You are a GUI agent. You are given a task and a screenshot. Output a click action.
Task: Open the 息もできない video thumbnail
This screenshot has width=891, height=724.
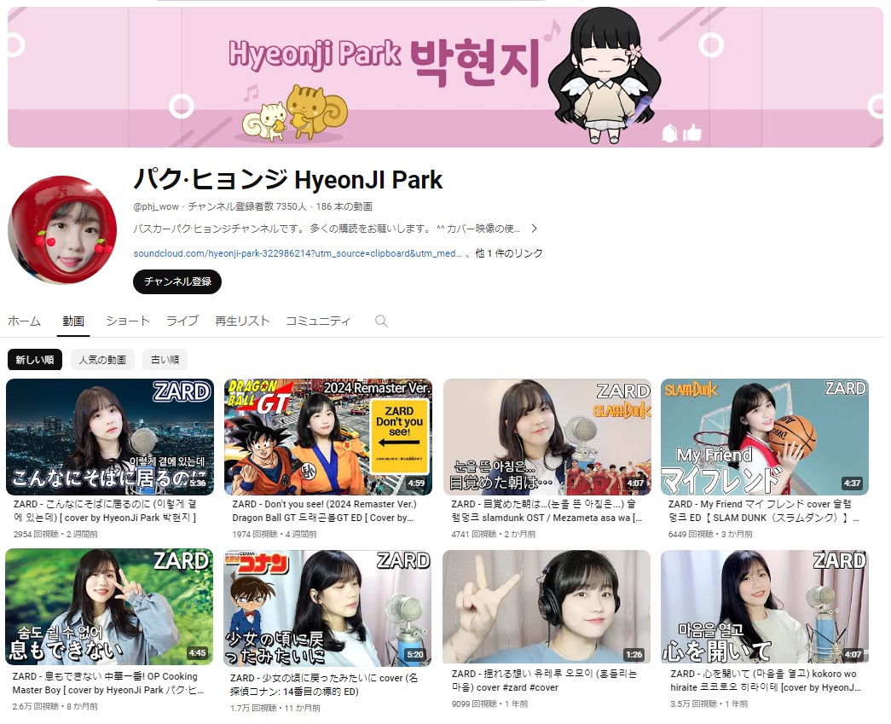[109, 606]
